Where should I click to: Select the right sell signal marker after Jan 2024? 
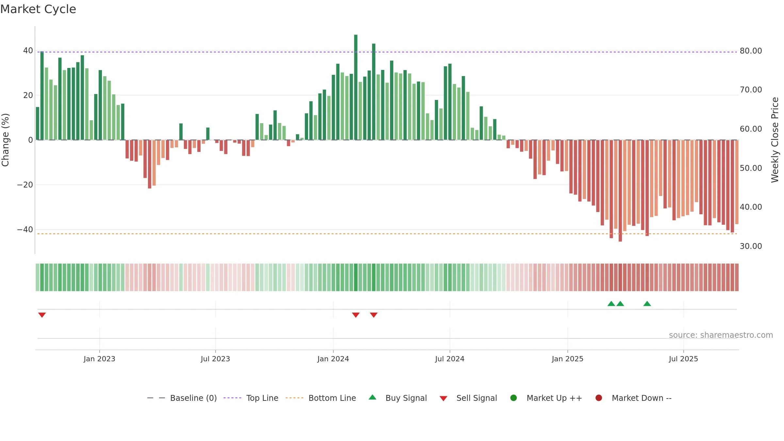point(374,315)
